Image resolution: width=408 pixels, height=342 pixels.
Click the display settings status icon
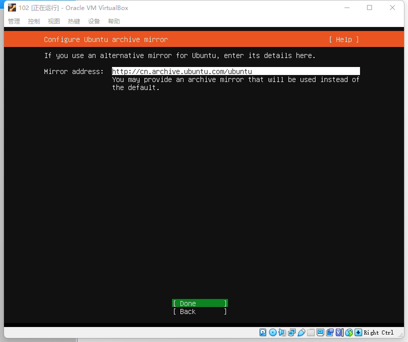[x=320, y=332]
